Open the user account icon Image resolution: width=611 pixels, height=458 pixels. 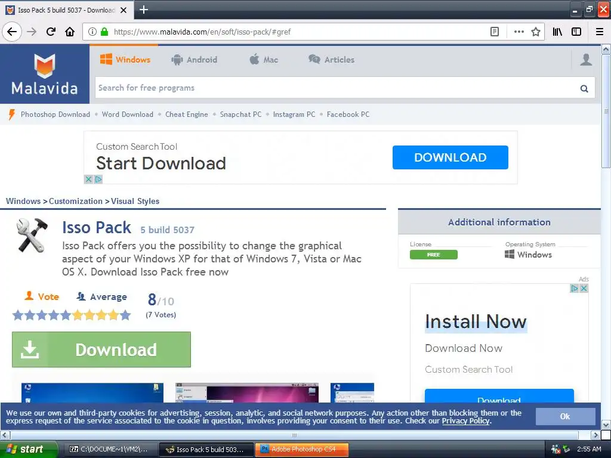[586, 60]
